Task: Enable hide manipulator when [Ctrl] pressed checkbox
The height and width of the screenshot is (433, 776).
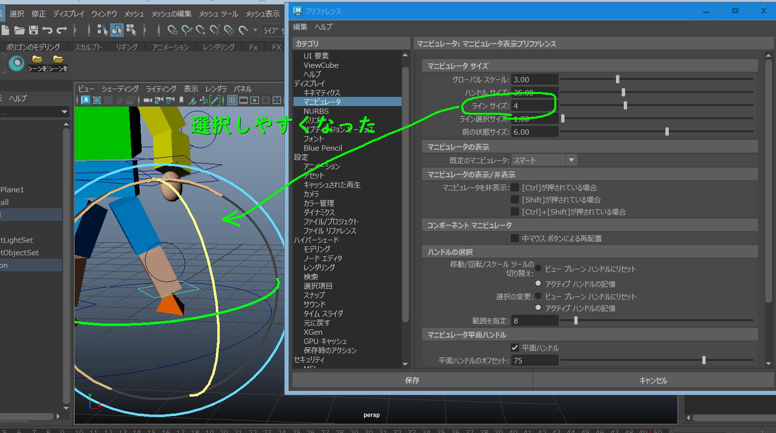Action: (515, 187)
